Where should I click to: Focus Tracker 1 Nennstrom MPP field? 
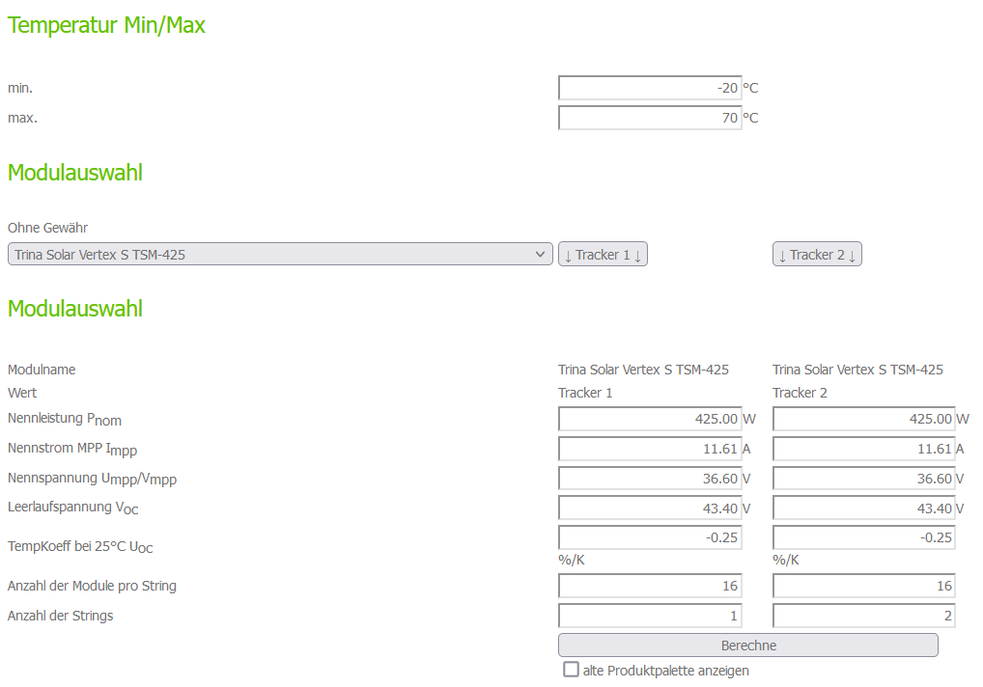650,449
